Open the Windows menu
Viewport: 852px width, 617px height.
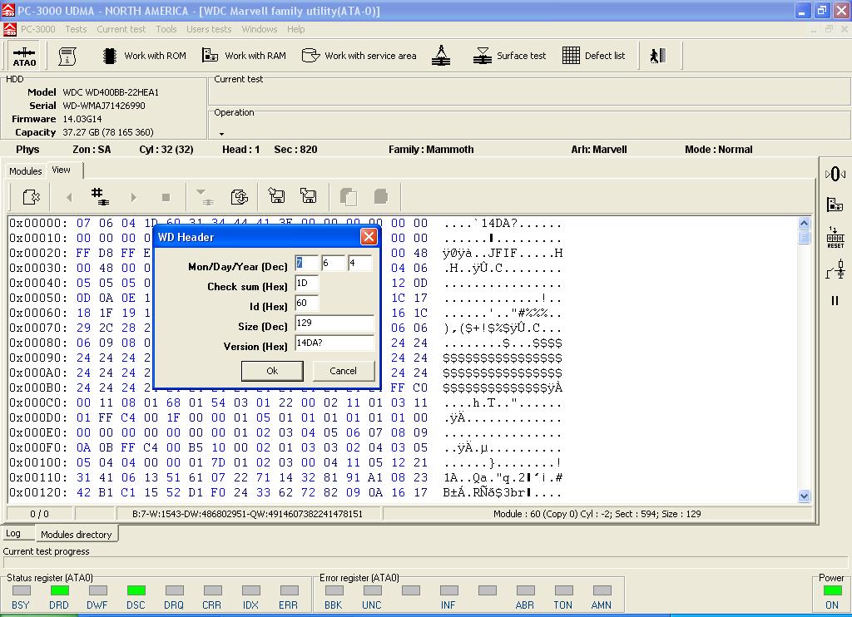point(260,29)
